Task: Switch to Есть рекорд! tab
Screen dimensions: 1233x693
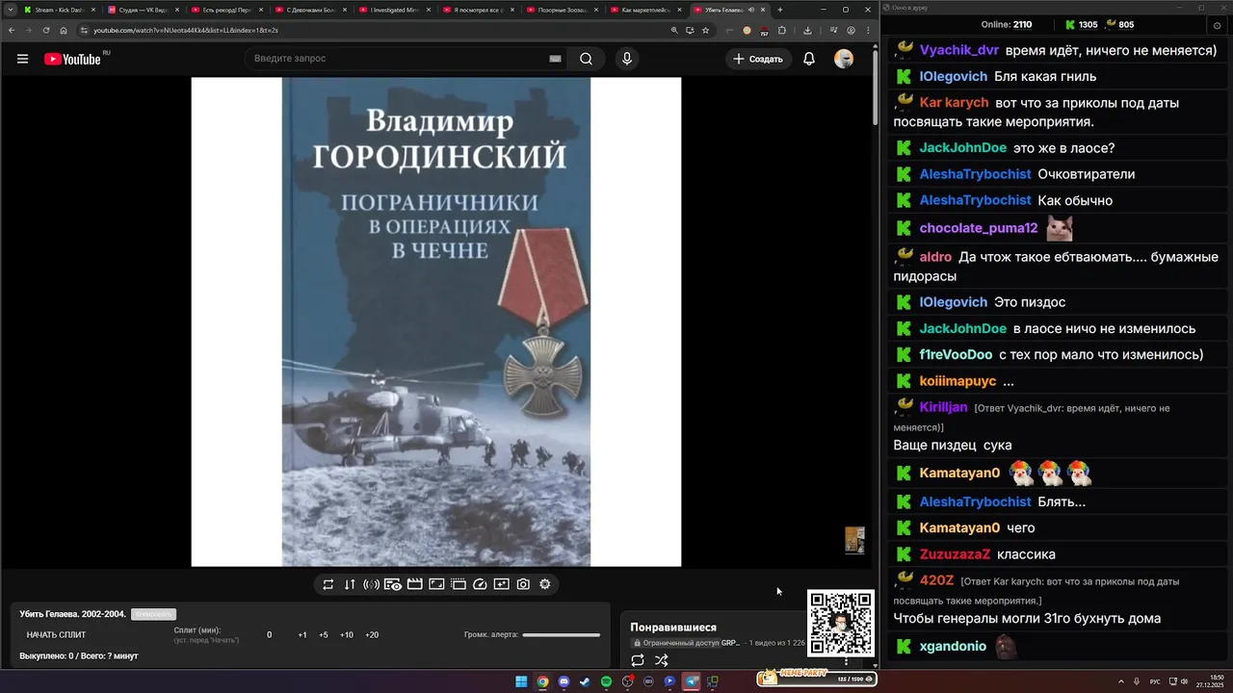Action: pyautogui.click(x=224, y=10)
